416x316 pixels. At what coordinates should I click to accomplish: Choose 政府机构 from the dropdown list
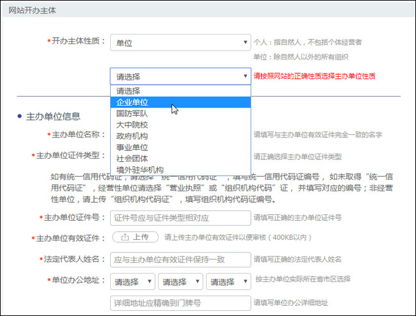pos(180,136)
